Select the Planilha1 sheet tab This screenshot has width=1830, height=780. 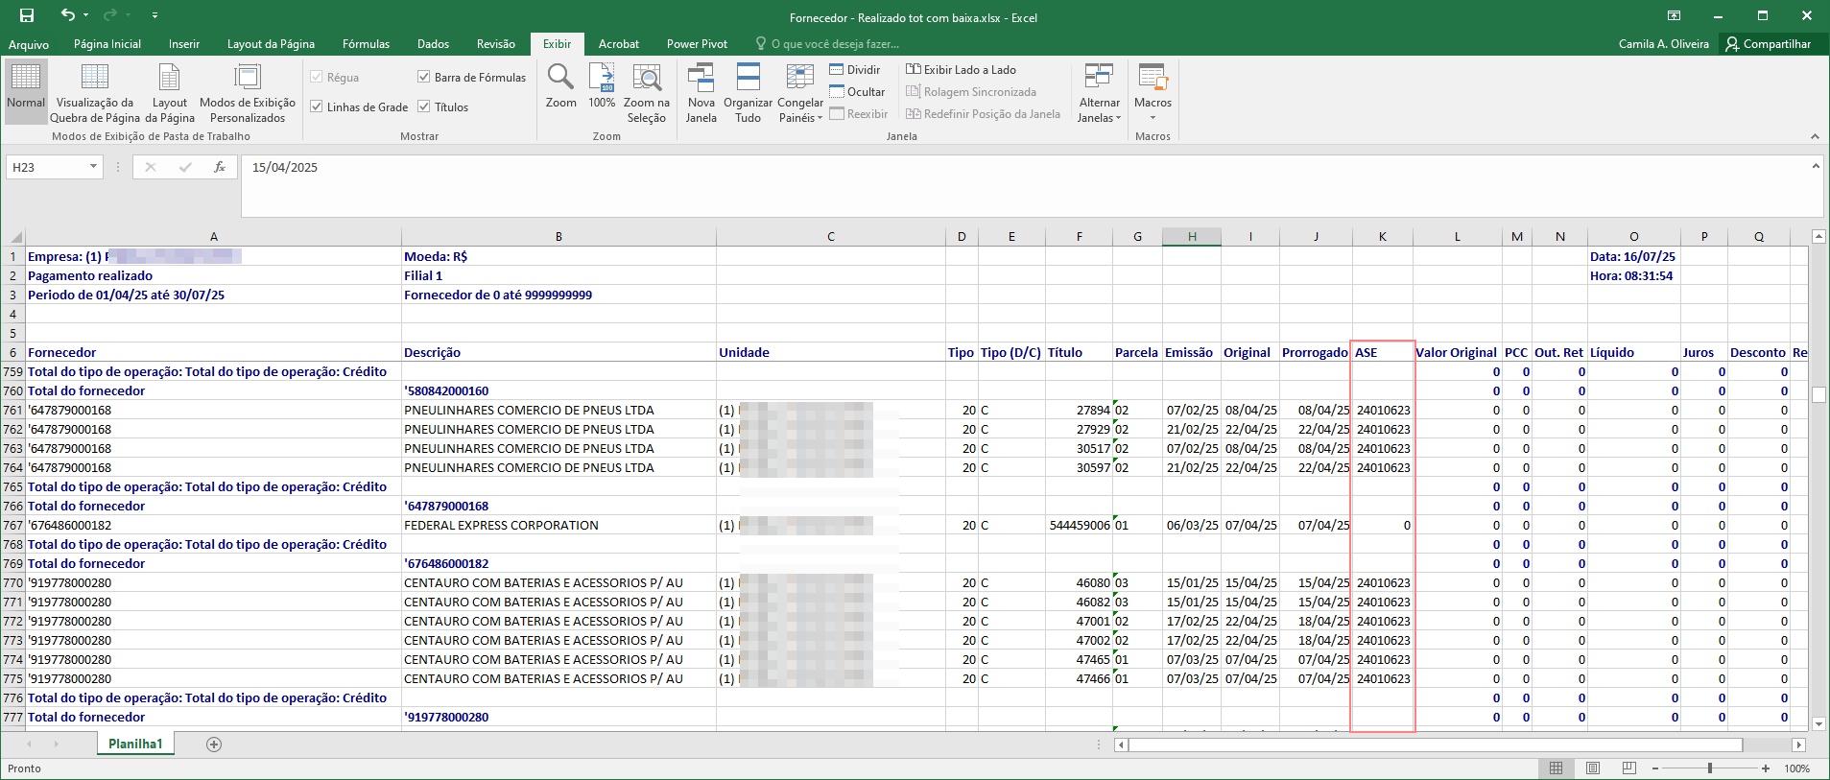pos(135,744)
